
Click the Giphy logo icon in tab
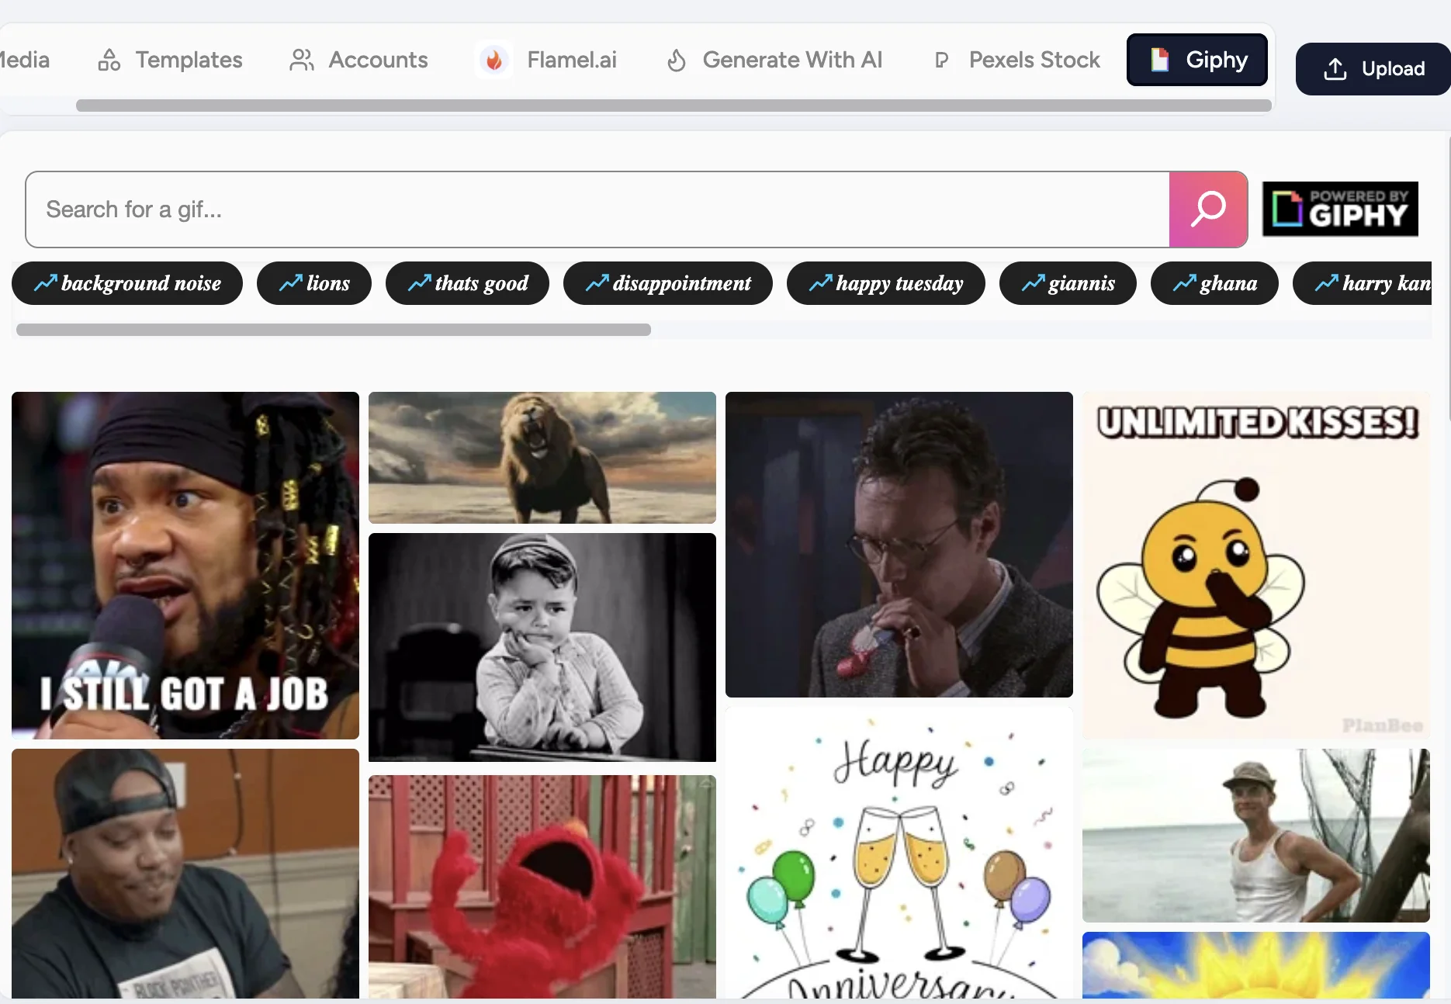1159,60
